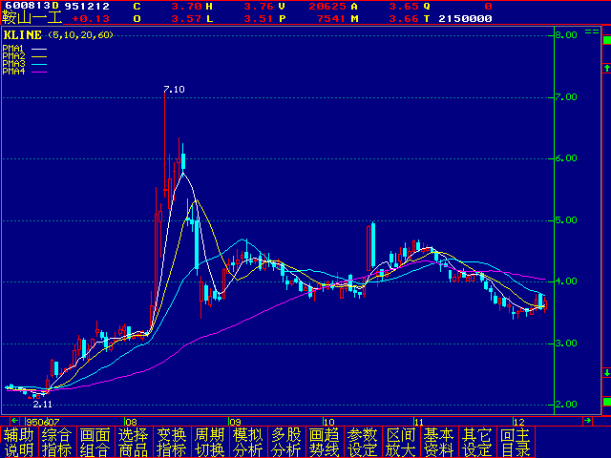
Task: Toggle 区间放大 range zoom
Action: tap(400, 442)
